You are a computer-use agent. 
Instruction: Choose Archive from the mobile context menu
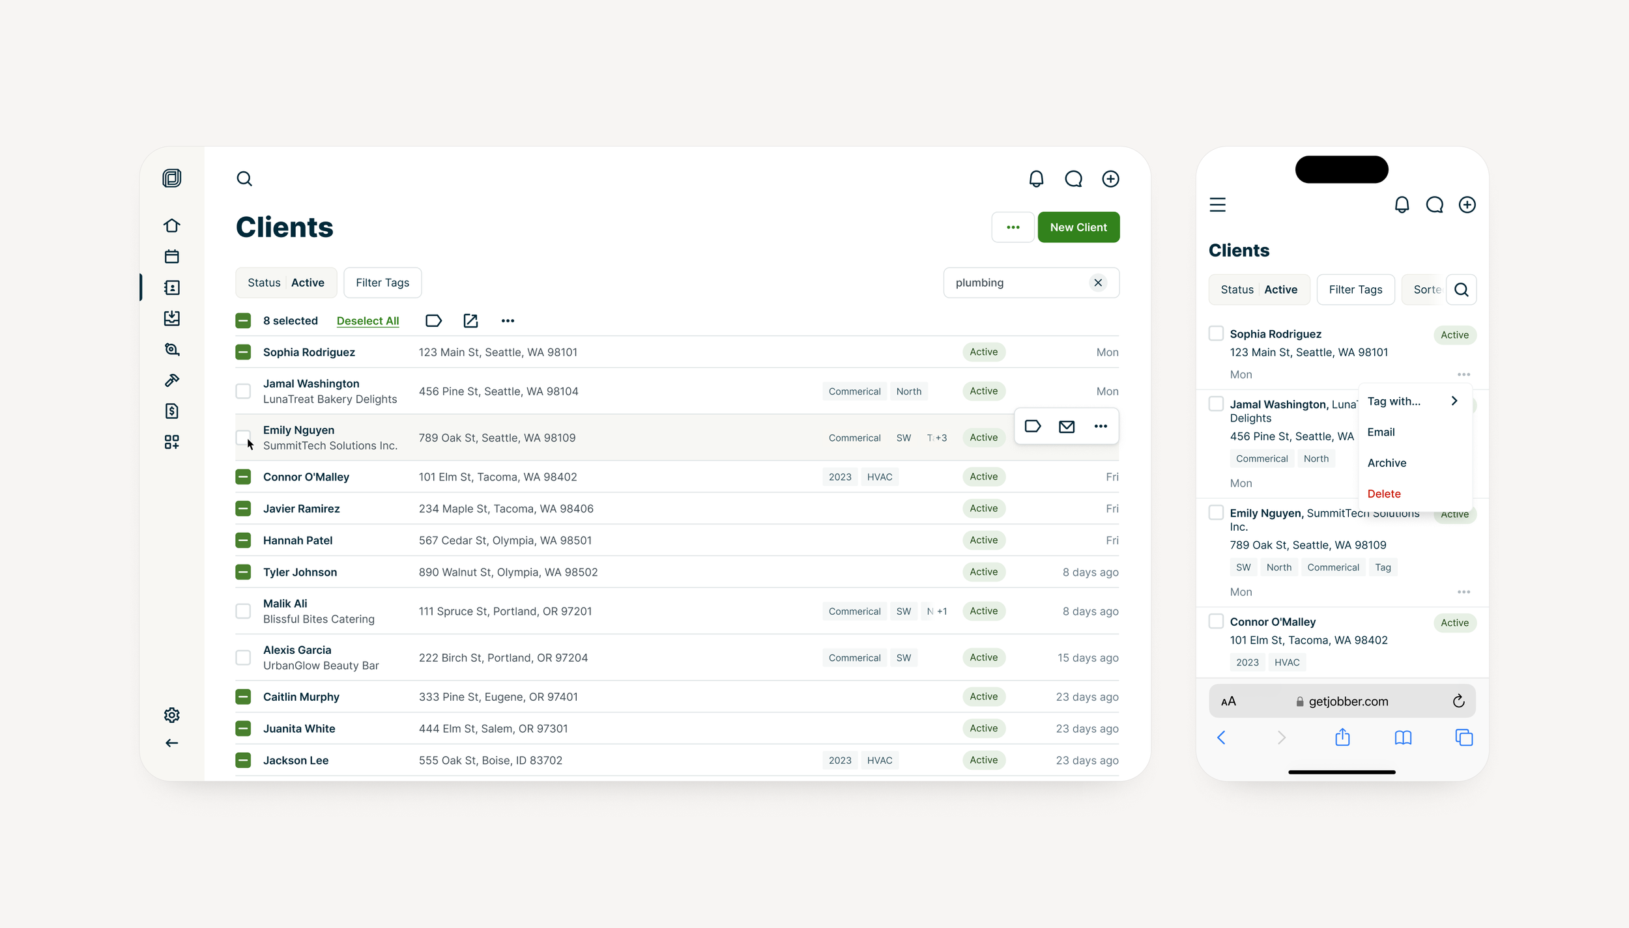coord(1414,463)
